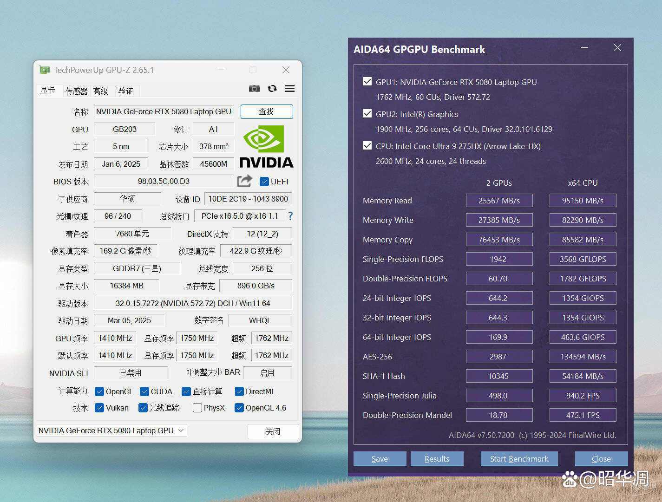
Task: Minimize the GPU-Z window
Action: pos(221,70)
